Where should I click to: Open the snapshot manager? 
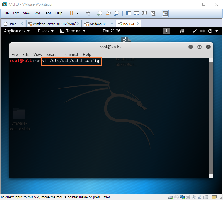(117, 13)
